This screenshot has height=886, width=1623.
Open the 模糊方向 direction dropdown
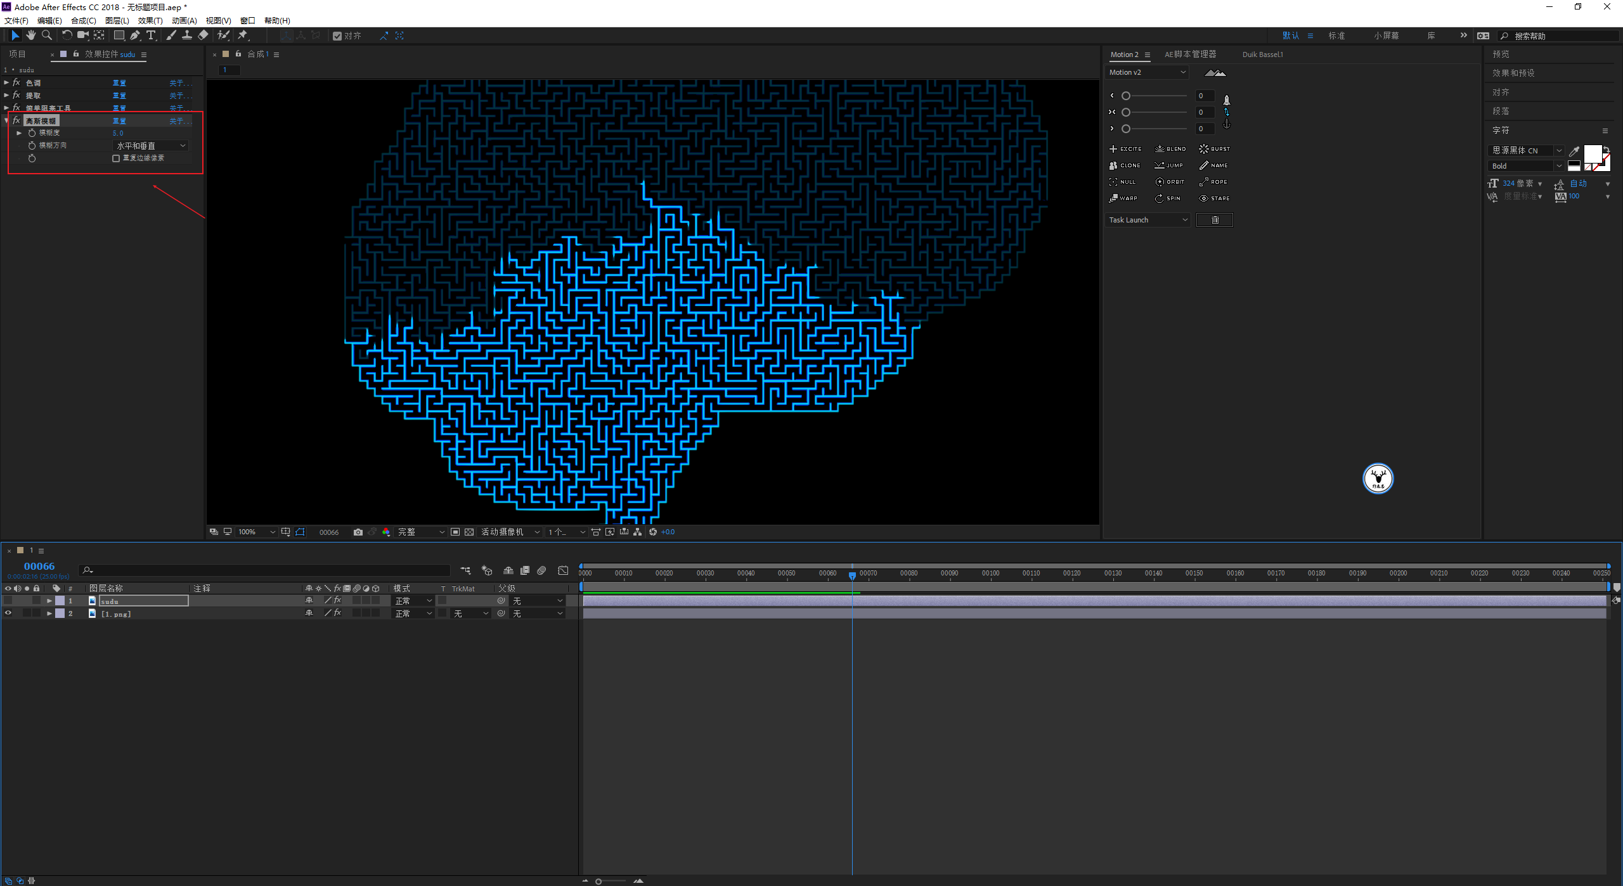tap(151, 146)
